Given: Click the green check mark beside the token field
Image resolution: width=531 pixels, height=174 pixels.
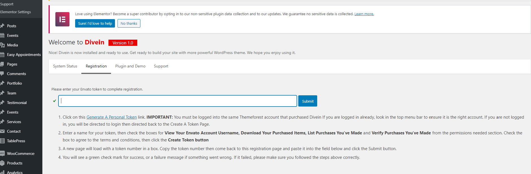Looking at the screenshot, I should pos(55,101).
